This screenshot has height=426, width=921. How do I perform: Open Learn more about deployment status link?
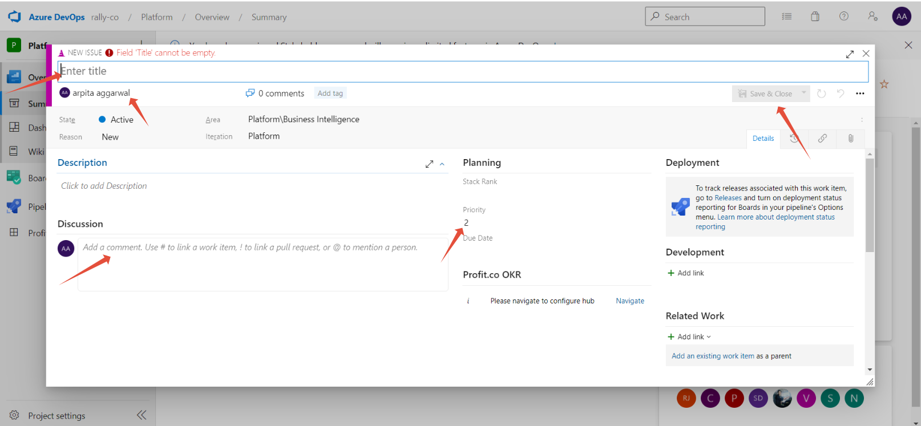coord(765,222)
